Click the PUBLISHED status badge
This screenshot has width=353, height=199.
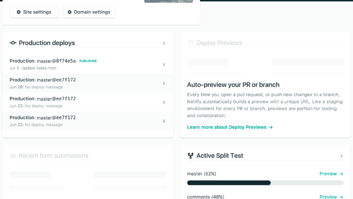point(88,61)
